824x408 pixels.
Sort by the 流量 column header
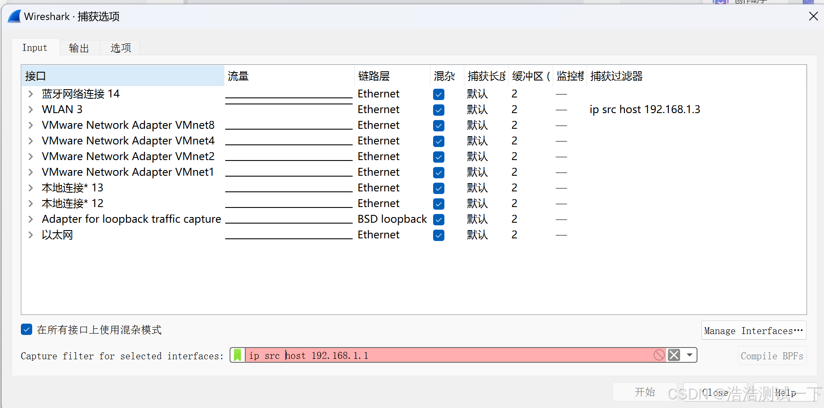(x=289, y=76)
